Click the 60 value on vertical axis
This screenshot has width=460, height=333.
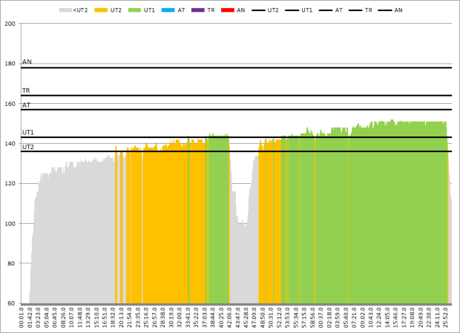pos(13,303)
